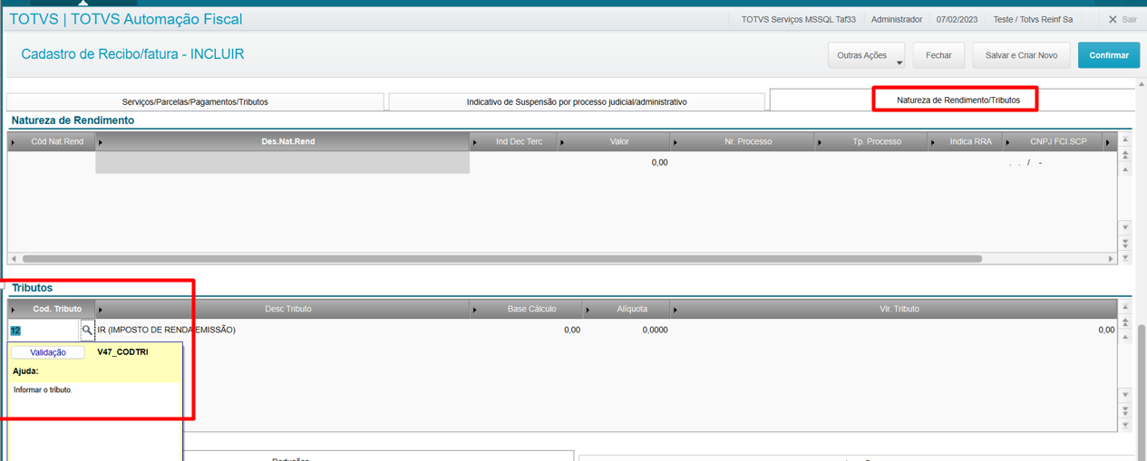The width and height of the screenshot is (1147, 461).
Task: Jump to last row in Tributos grid
Action: [x=1125, y=425]
